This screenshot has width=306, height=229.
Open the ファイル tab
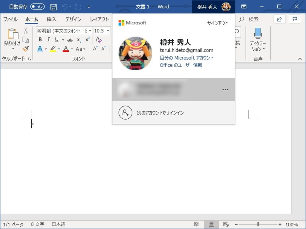10,19
